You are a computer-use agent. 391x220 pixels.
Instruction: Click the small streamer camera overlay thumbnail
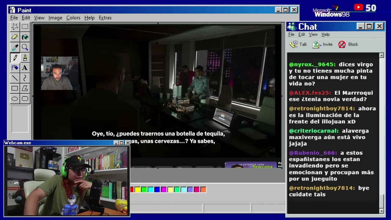60,73
